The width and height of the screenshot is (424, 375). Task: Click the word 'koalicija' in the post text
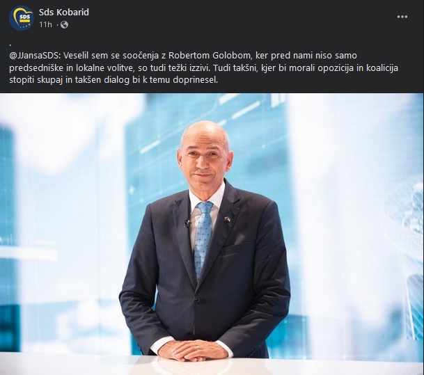(382, 67)
